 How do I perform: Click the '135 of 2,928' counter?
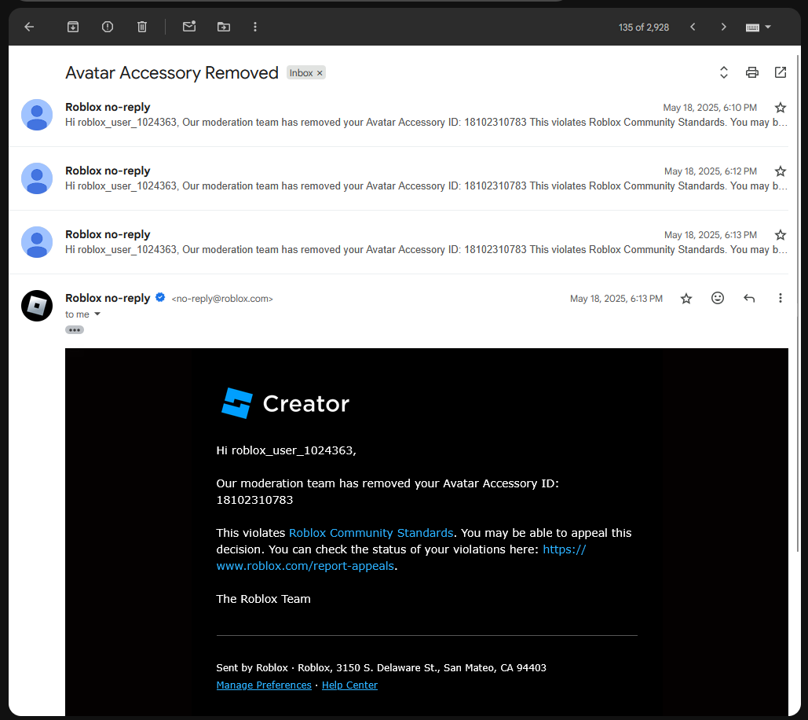pyautogui.click(x=644, y=28)
